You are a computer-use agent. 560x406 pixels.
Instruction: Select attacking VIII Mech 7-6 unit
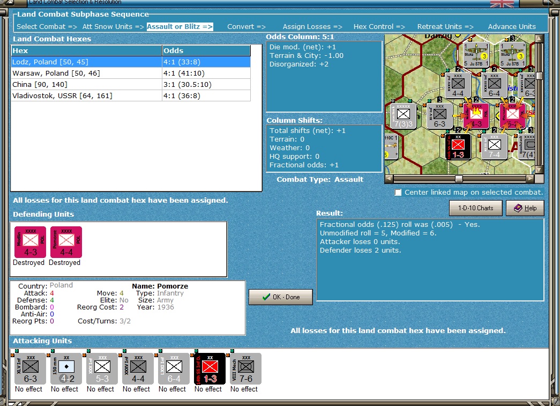point(246,369)
